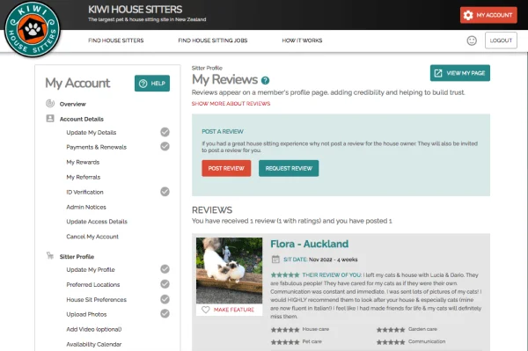Image resolution: width=528 pixels, height=351 pixels.
Task: Open the smiley face profile icon
Action: point(472,40)
